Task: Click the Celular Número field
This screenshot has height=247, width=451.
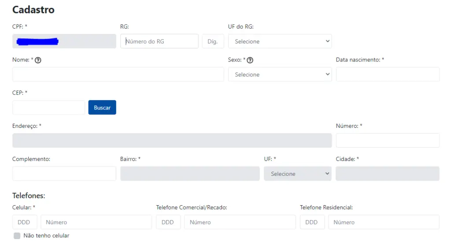Action: point(96,222)
